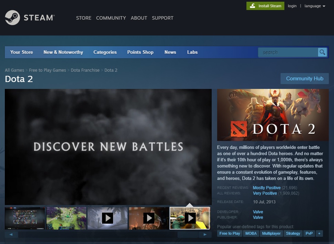The height and width of the screenshot is (244, 334).
Task: Click the Steam logo icon
Action: (12, 18)
